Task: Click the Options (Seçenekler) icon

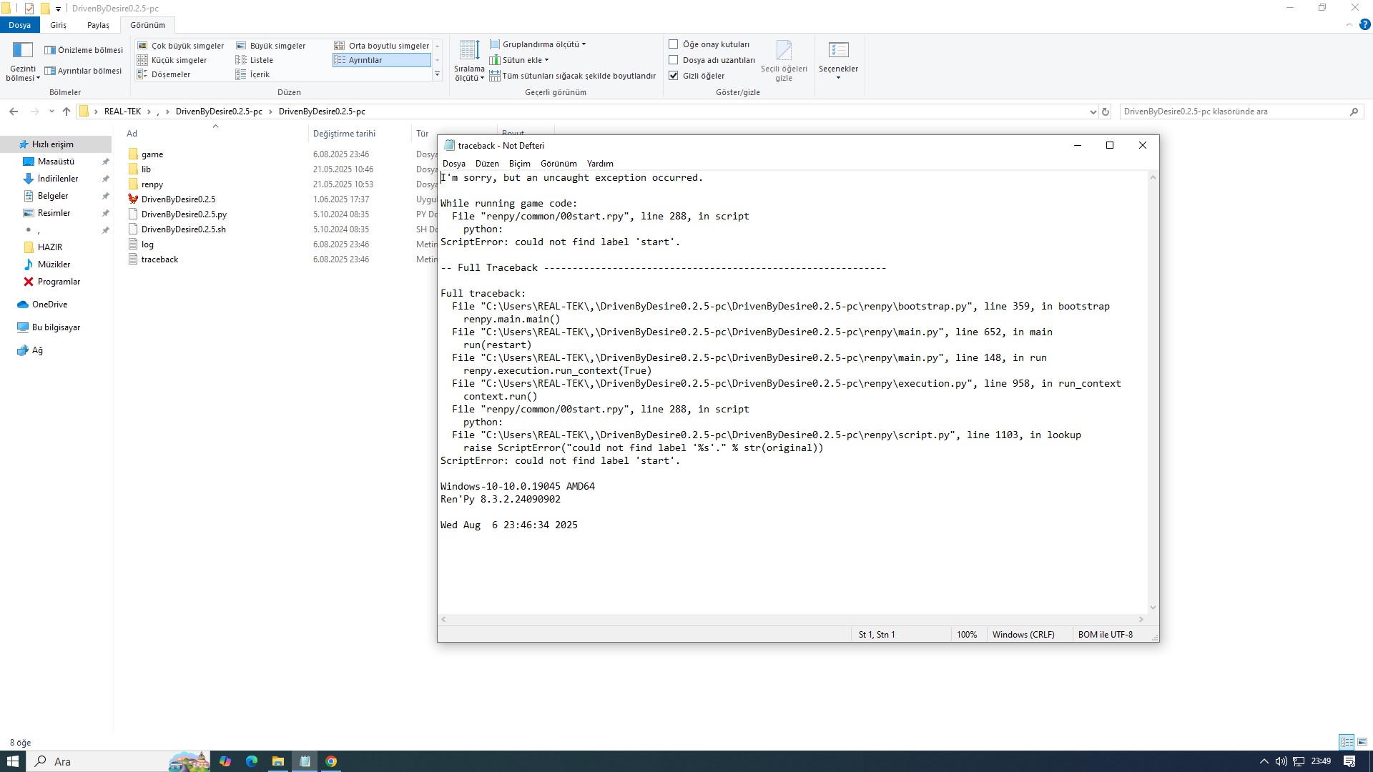Action: coord(838,51)
